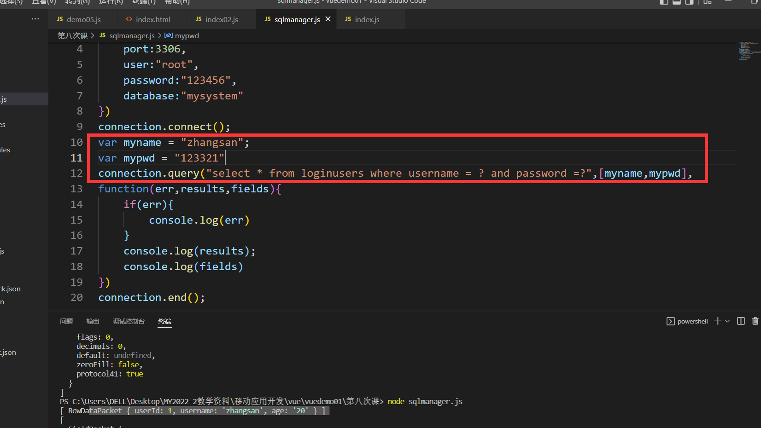Place cursor on port:3306 line
761x428 pixels.
point(154,49)
